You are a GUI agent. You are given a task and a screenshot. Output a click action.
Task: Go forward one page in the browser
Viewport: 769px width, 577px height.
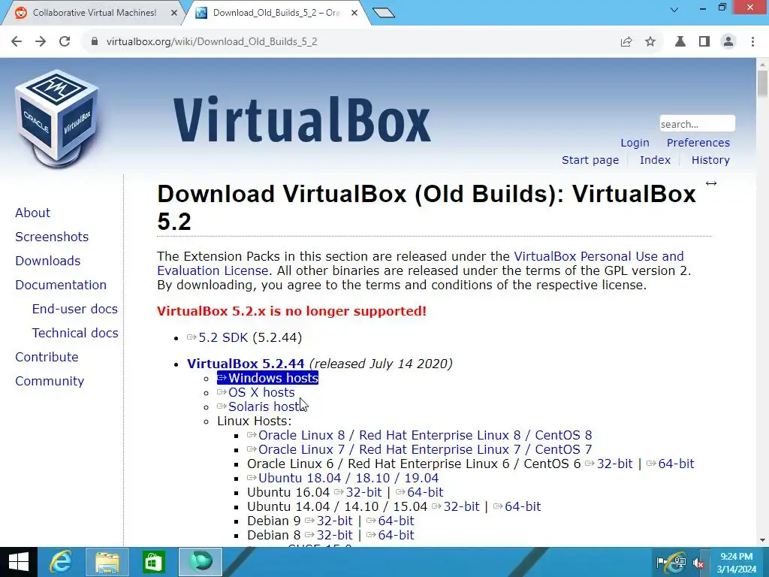coord(41,42)
